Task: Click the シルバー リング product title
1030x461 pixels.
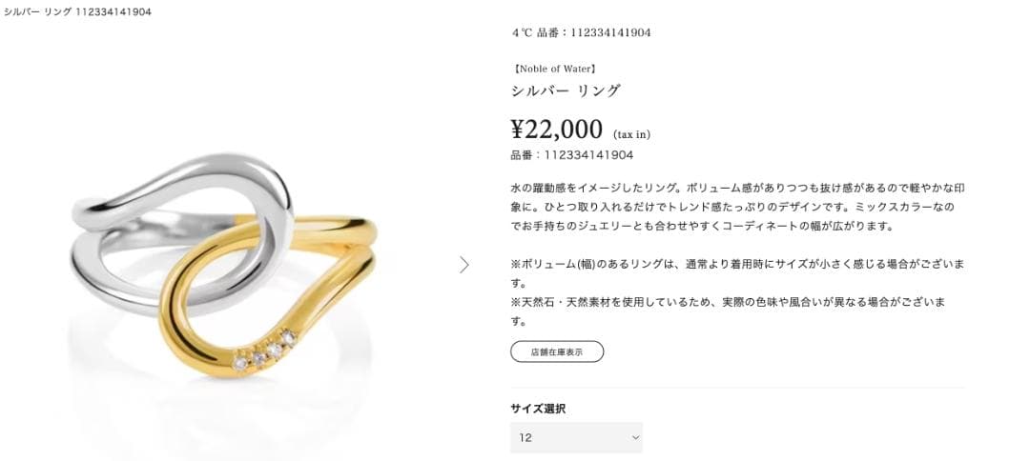Action: point(566,91)
